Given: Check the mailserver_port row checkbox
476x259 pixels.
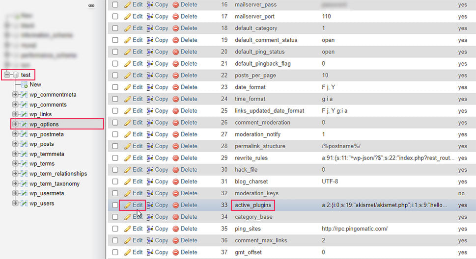Looking at the screenshot, I should point(115,16).
